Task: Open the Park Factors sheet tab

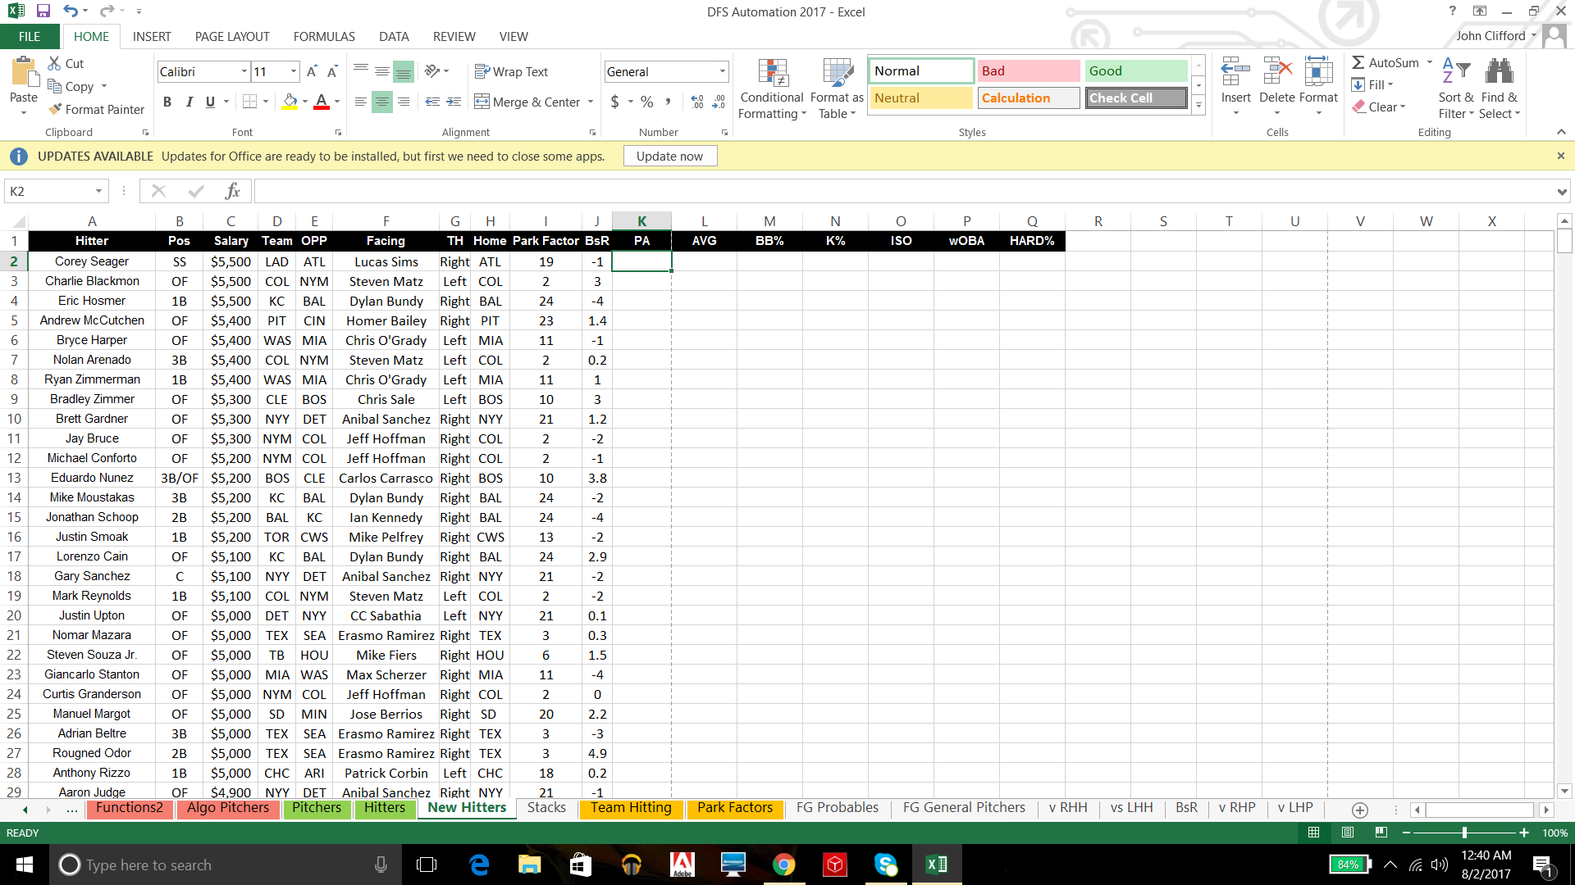Action: (x=735, y=808)
